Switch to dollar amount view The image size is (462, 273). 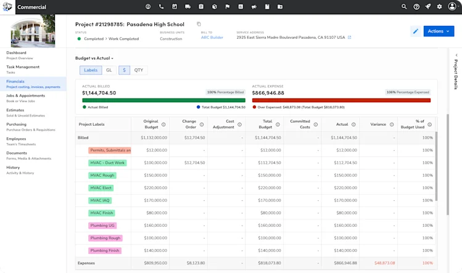coord(125,70)
